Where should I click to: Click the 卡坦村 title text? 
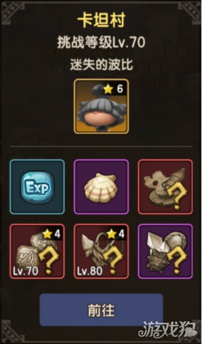(101, 21)
